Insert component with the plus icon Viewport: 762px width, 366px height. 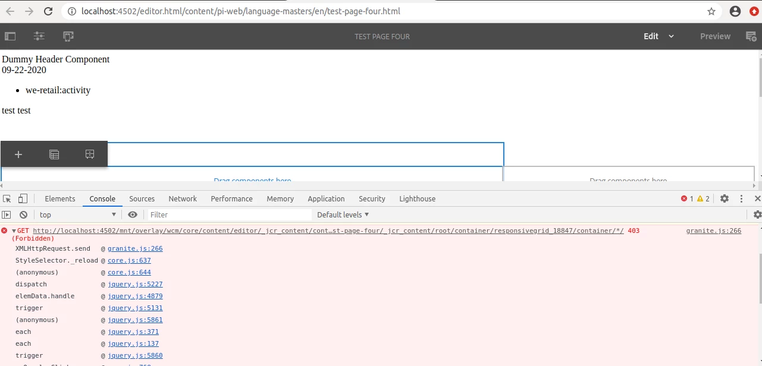click(18, 154)
